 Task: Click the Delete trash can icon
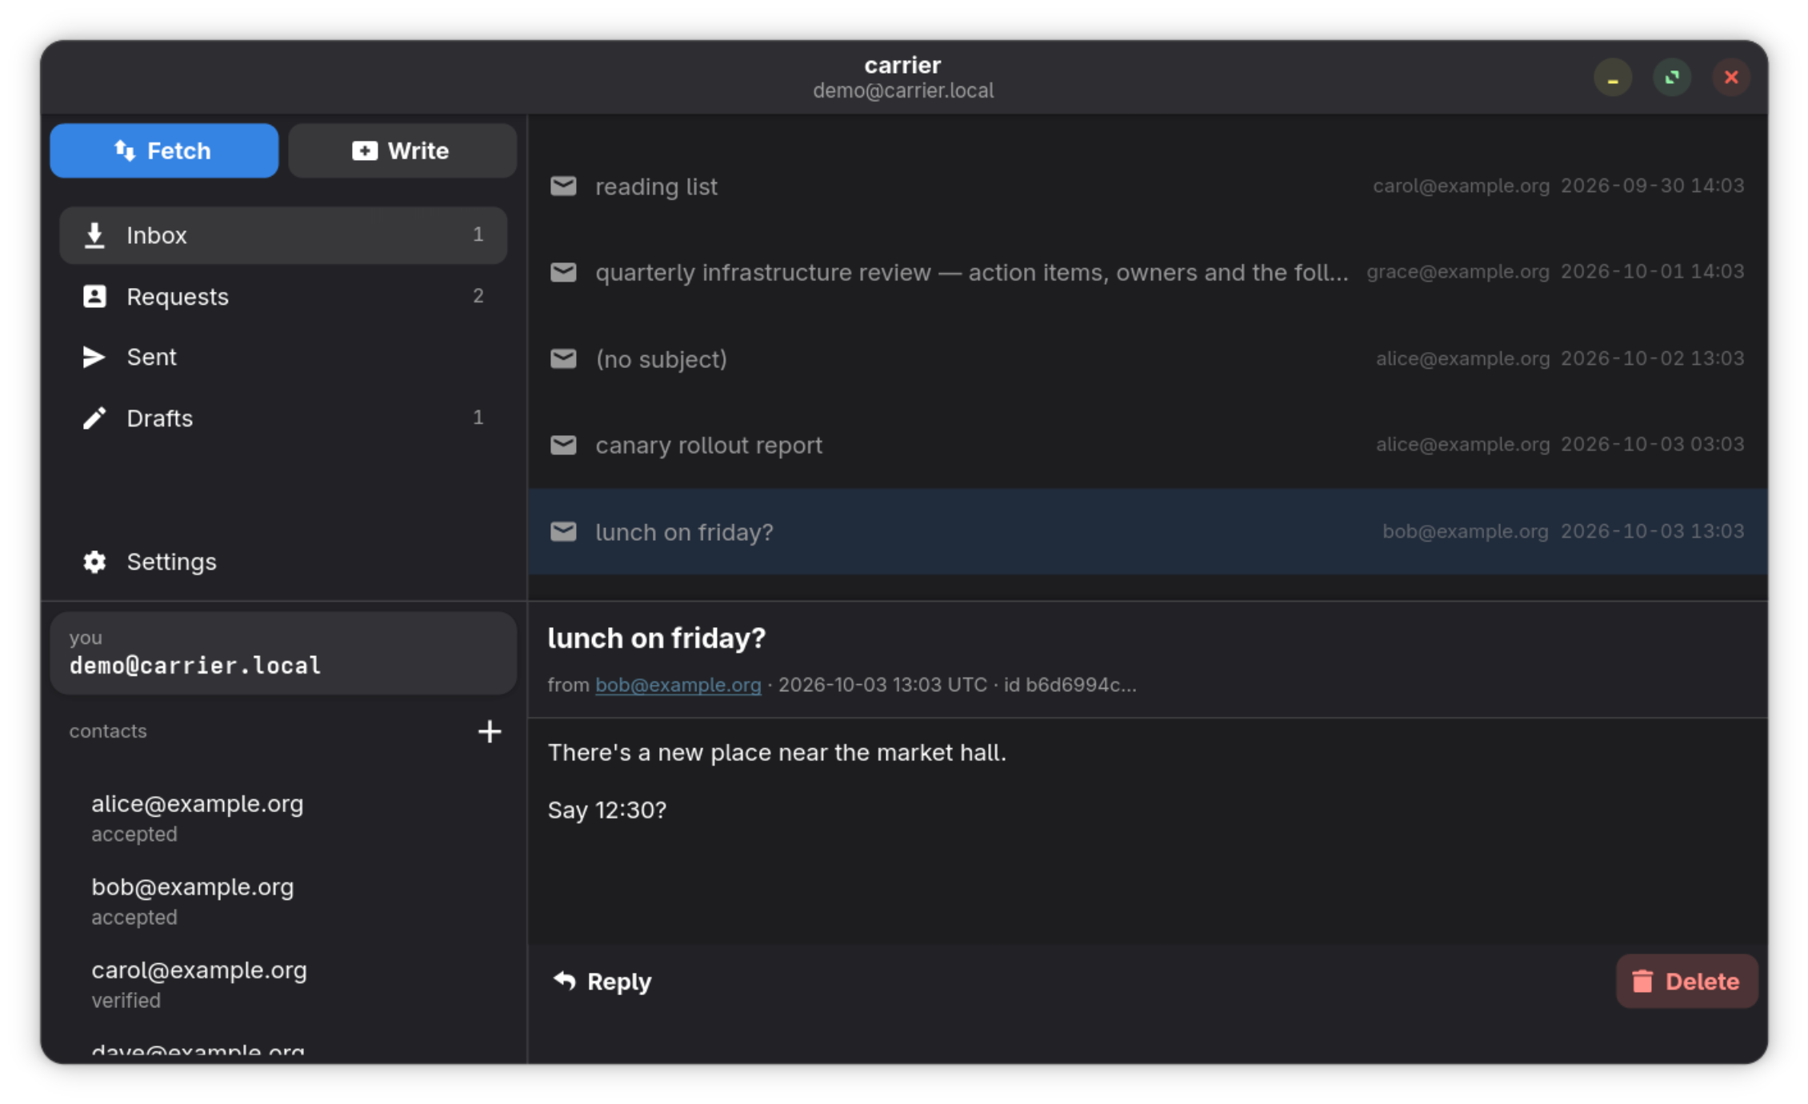[1642, 981]
